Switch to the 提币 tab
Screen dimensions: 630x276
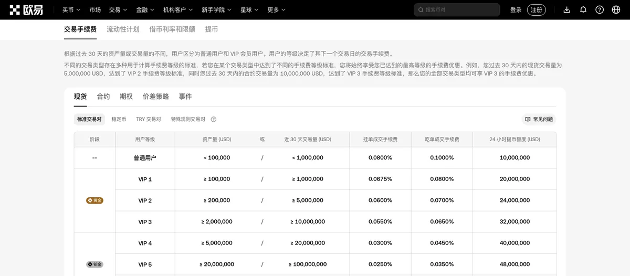click(x=212, y=29)
